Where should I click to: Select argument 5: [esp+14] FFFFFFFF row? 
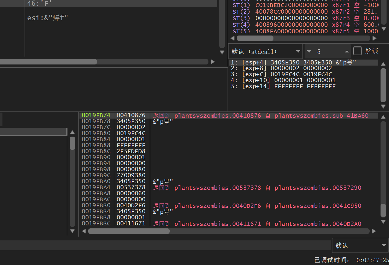pos(283,86)
